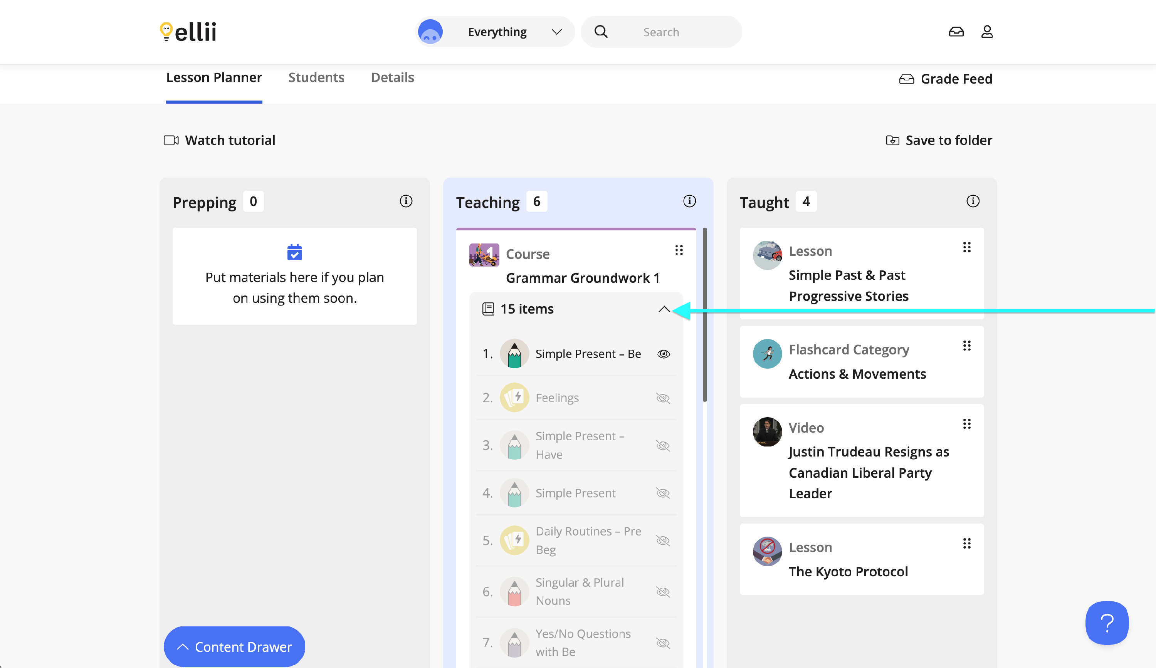This screenshot has width=1156, height=668.
Task: Click the Teaching column scrollbar
Action: pos(705,314)
